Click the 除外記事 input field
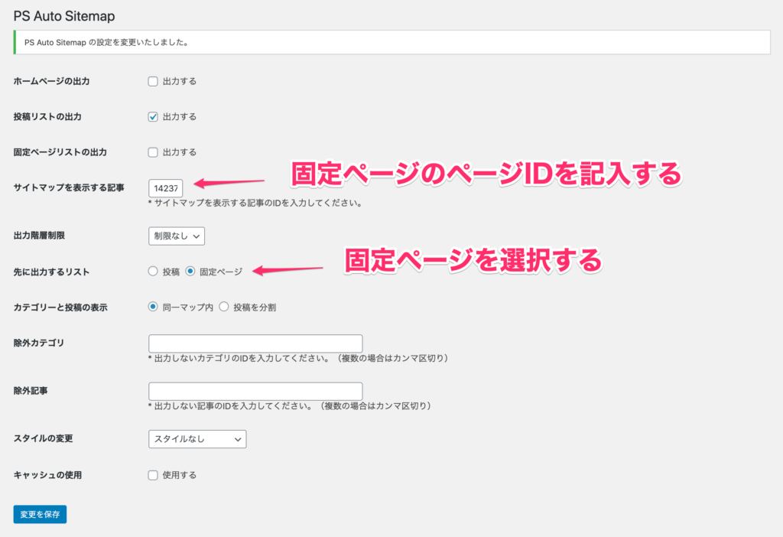The width and height of the screenshot is (783, 537). pyautogui.click(x=255, y=391)
